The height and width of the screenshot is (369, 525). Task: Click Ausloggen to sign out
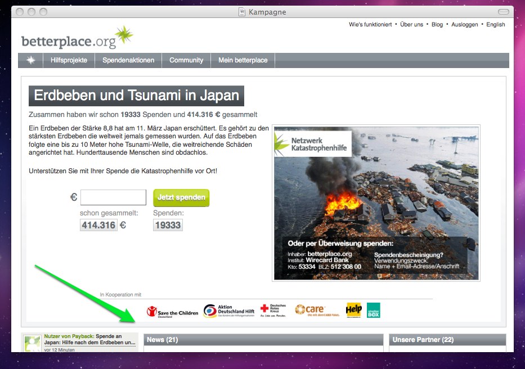click(x=465, y=24)
